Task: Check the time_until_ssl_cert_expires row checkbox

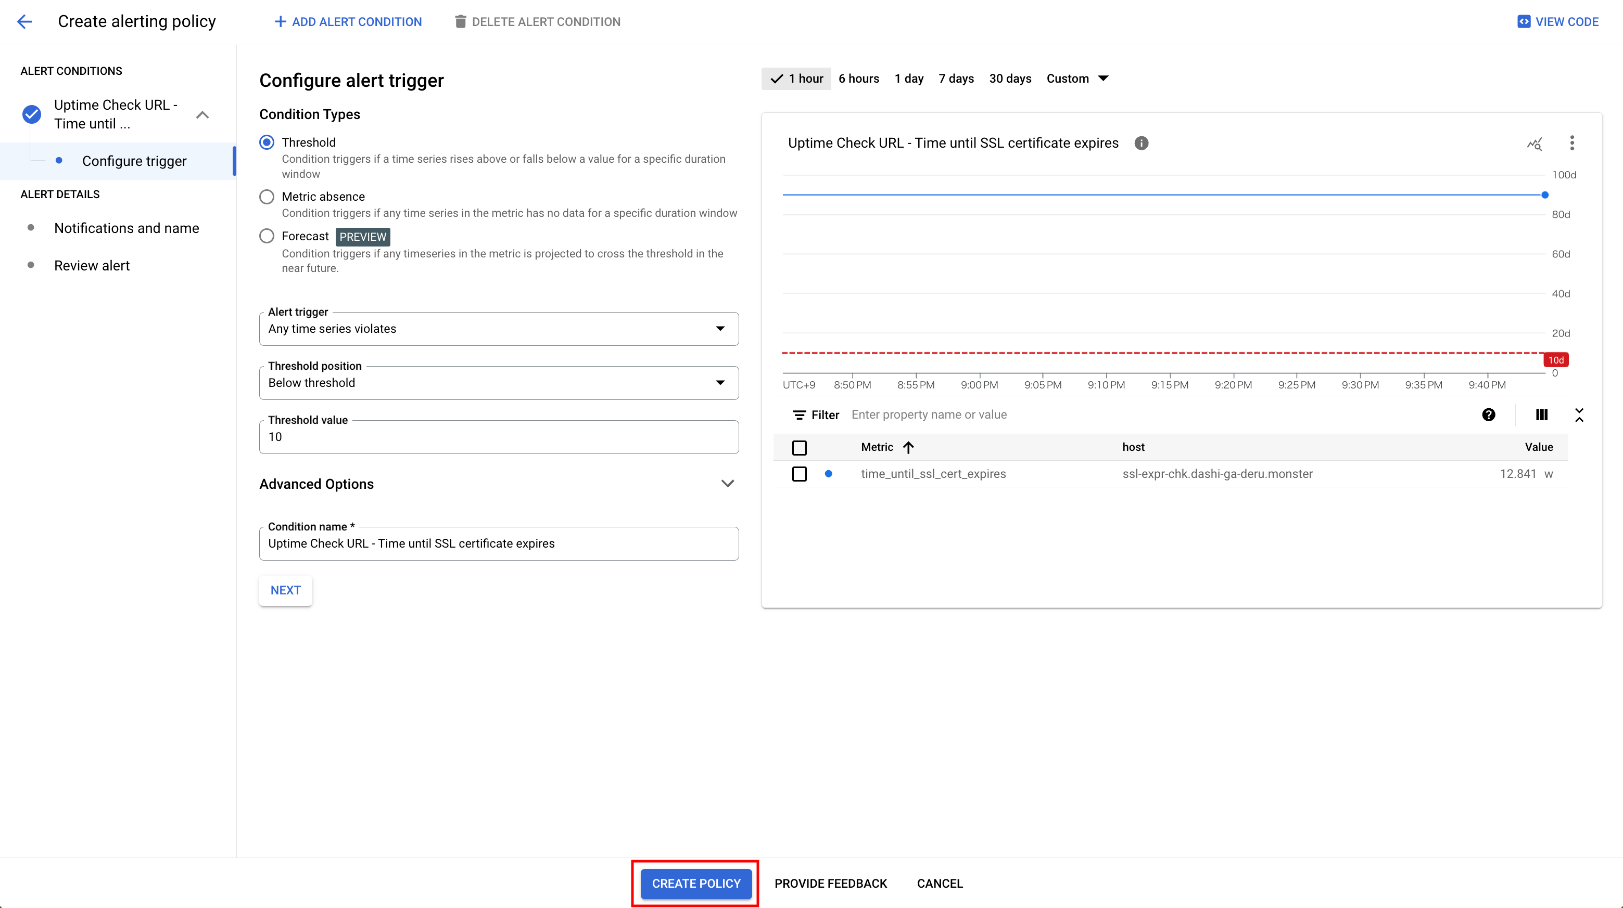Action: coord(799,474)
